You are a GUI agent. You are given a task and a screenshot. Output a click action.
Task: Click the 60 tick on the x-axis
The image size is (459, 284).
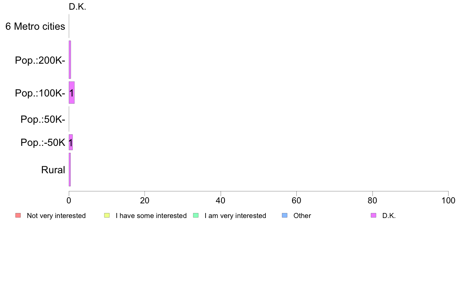(296, 200)
